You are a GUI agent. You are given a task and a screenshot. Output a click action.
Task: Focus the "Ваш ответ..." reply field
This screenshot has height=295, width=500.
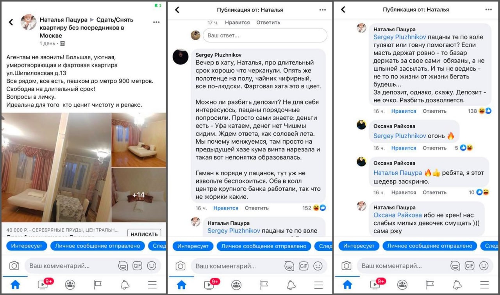(265, 35)
